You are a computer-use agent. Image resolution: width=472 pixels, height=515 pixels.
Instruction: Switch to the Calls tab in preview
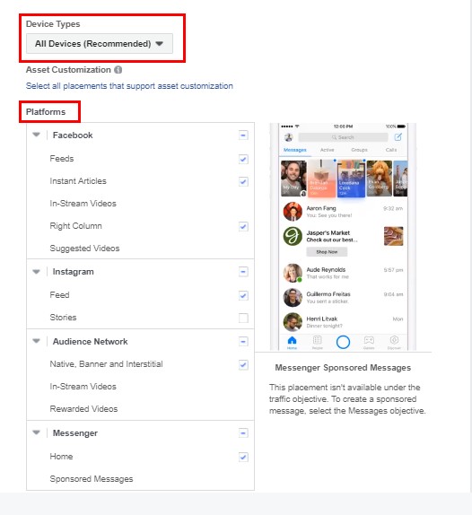[x=391, y=150]
